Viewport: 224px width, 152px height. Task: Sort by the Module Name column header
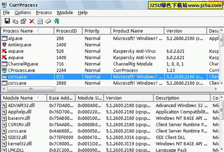[24, 98]
